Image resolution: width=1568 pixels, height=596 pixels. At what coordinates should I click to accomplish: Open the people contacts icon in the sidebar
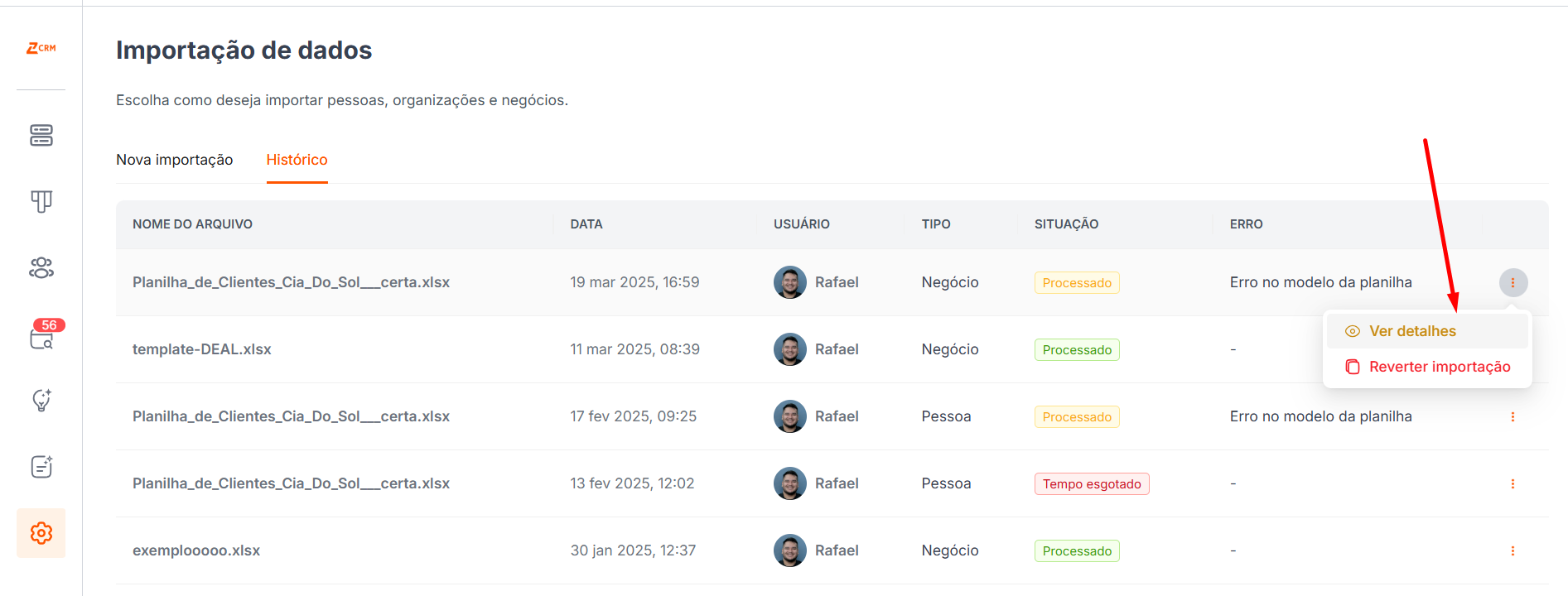coord(41,267)
